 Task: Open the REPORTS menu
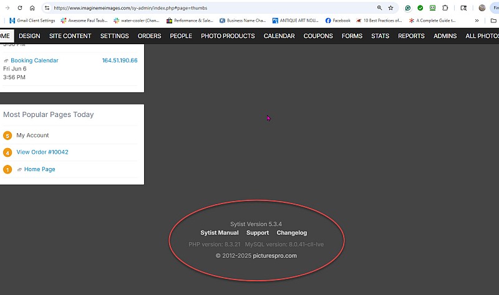(x=411, y=36)
